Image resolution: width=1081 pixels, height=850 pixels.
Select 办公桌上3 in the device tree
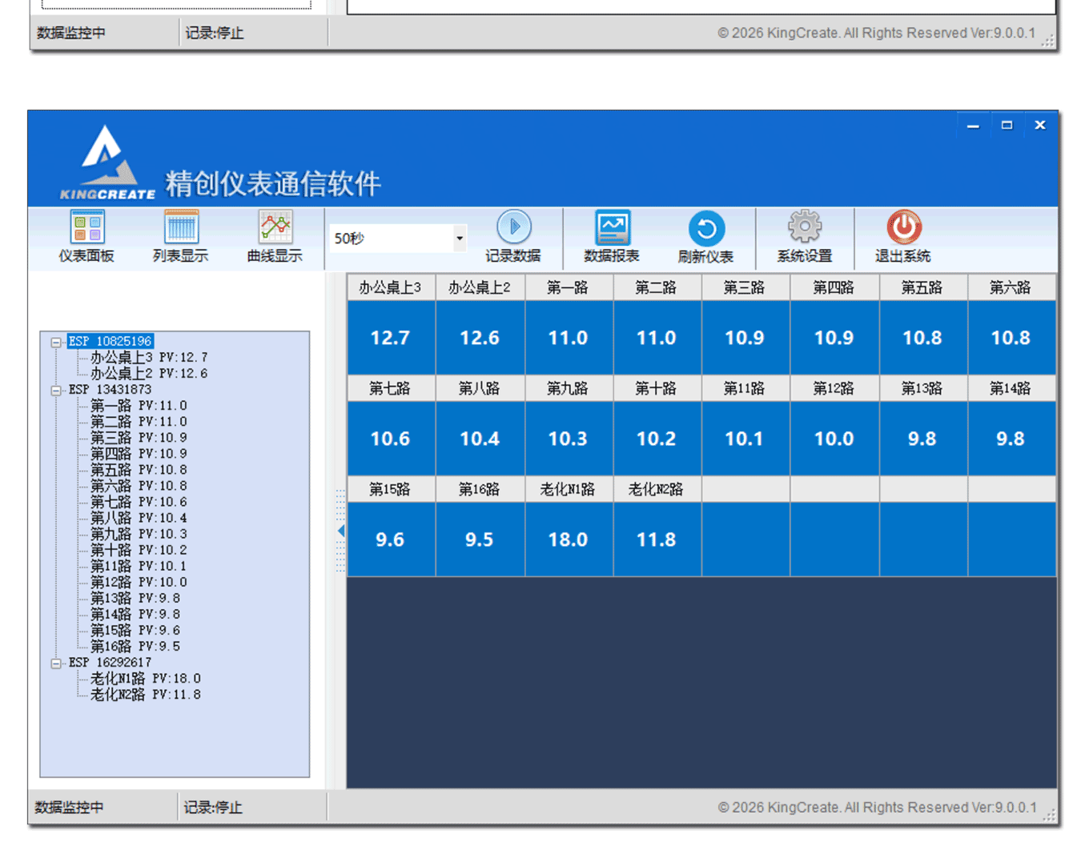[121, 358]
